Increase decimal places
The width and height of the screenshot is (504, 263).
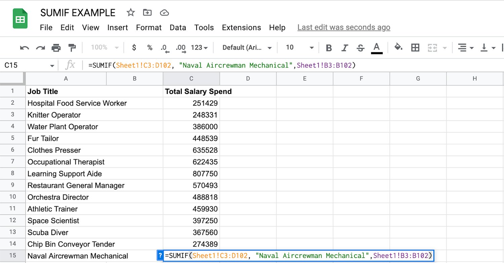pyautogui.click(x=181, y=48)
